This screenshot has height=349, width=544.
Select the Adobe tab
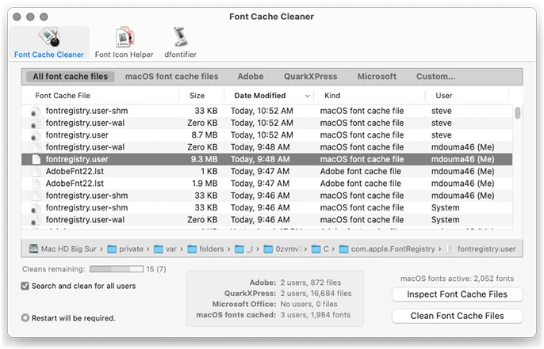[251, 77]
